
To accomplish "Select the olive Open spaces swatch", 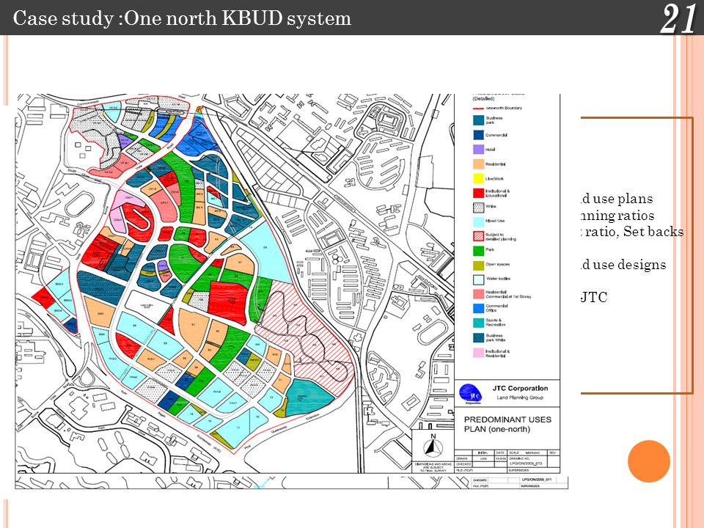I will pos(478,265).
